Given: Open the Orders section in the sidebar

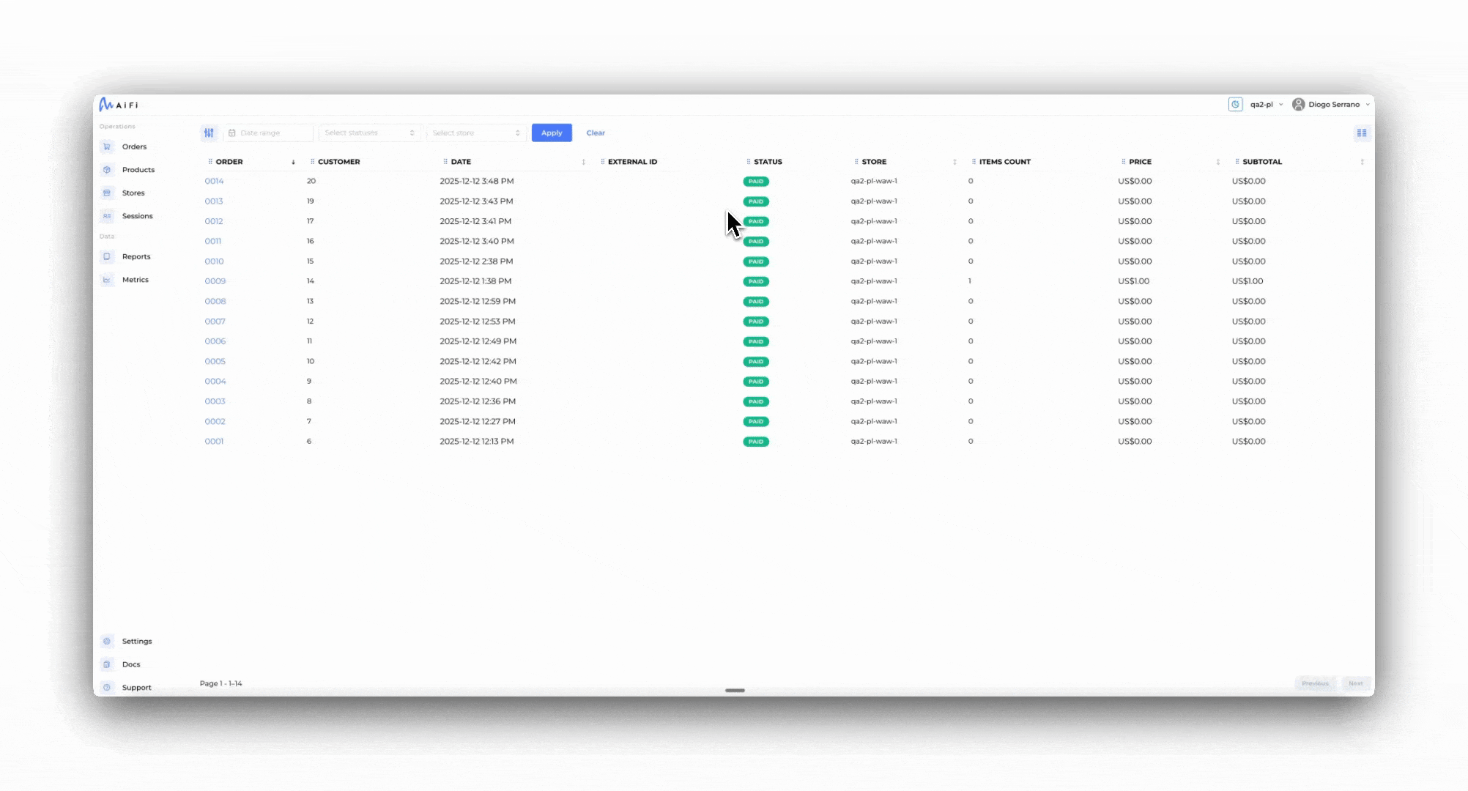Looking at the screenshot, I should coord(134,146).
